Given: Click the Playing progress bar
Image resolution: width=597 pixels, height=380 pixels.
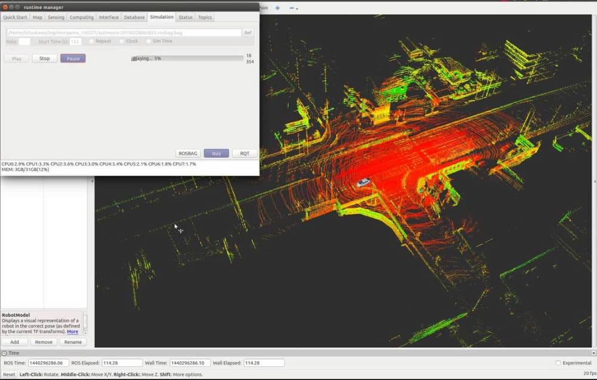Looking at the screenshot, I should (188, 58).
